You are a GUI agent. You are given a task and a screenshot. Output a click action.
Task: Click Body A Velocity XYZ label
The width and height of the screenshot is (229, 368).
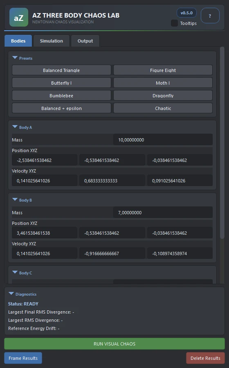pyautogui.click(x=24, y=171)
